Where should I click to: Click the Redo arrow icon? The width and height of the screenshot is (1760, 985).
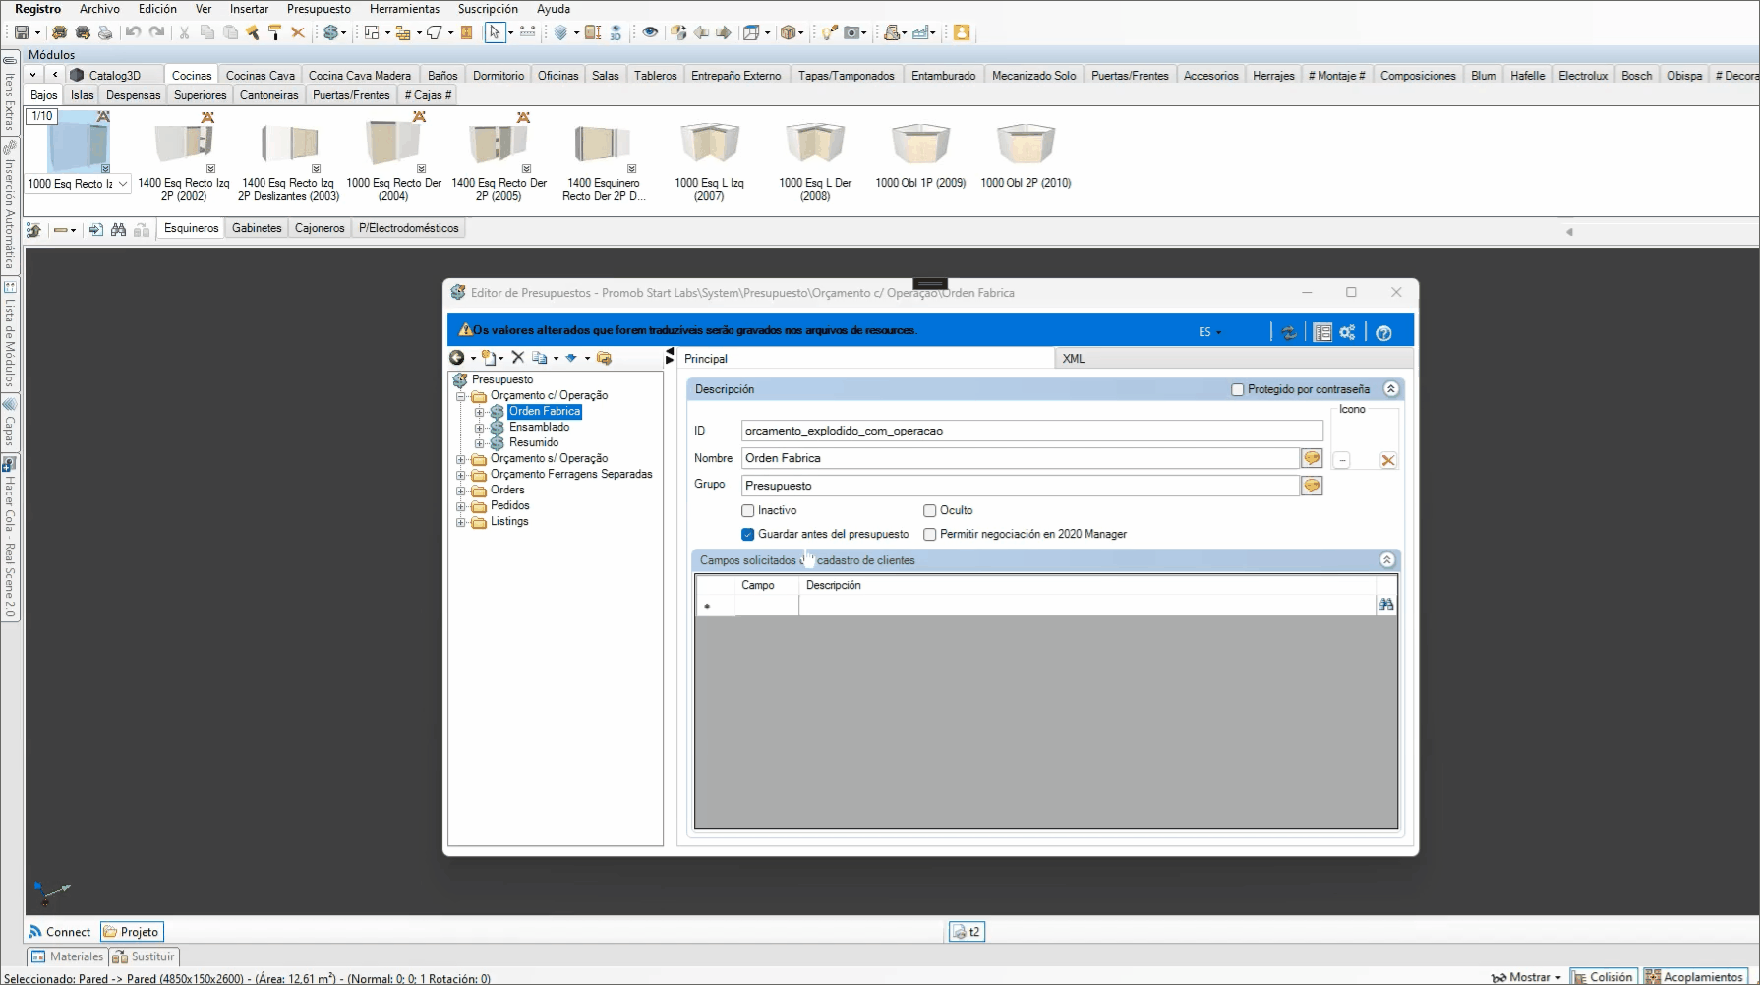coord(157,32)
